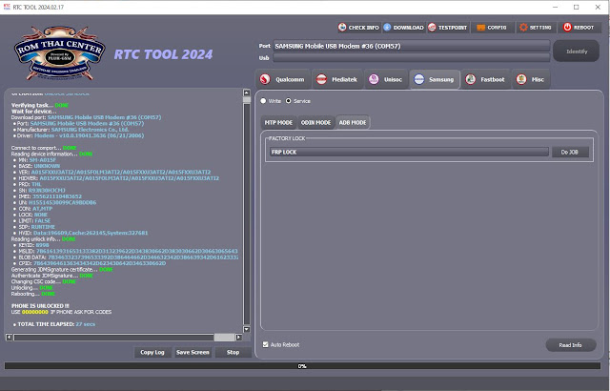This screenshot has width=610, height=391.
Task: Click the 'PHONE IS UNLOCKED !!!' log line
Action: pos(40,306)
